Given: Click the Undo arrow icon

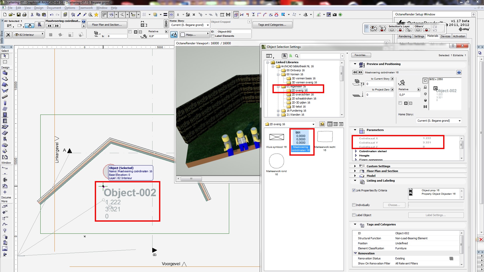Looking at the screenshot, I should [x=52, y=15].
